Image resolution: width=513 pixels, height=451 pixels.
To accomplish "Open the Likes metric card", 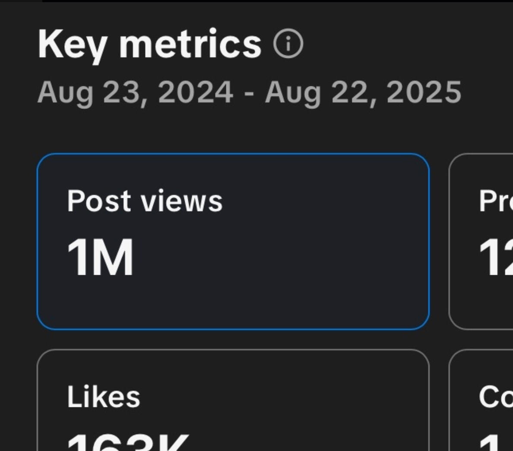I will tap(233, 400).
